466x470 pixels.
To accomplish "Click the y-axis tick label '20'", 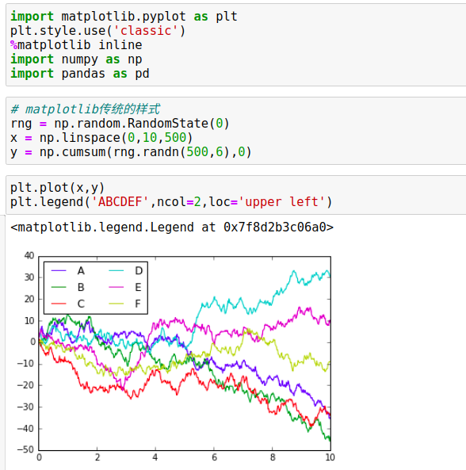I will pyautogui.click(x=29, y=299).
